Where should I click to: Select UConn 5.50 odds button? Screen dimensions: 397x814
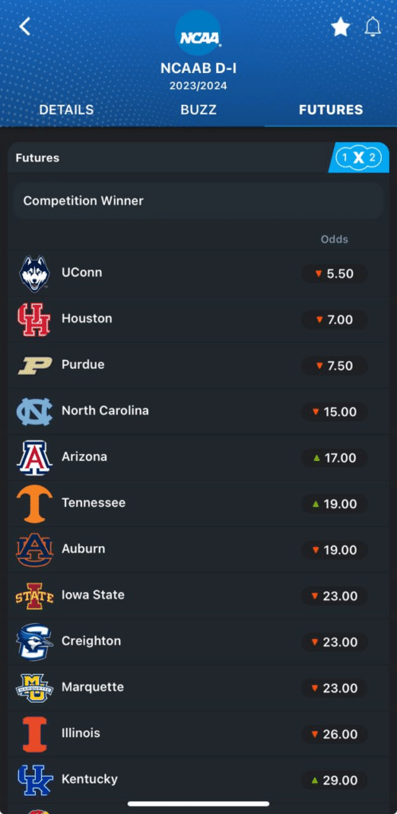tap(334, 273)
